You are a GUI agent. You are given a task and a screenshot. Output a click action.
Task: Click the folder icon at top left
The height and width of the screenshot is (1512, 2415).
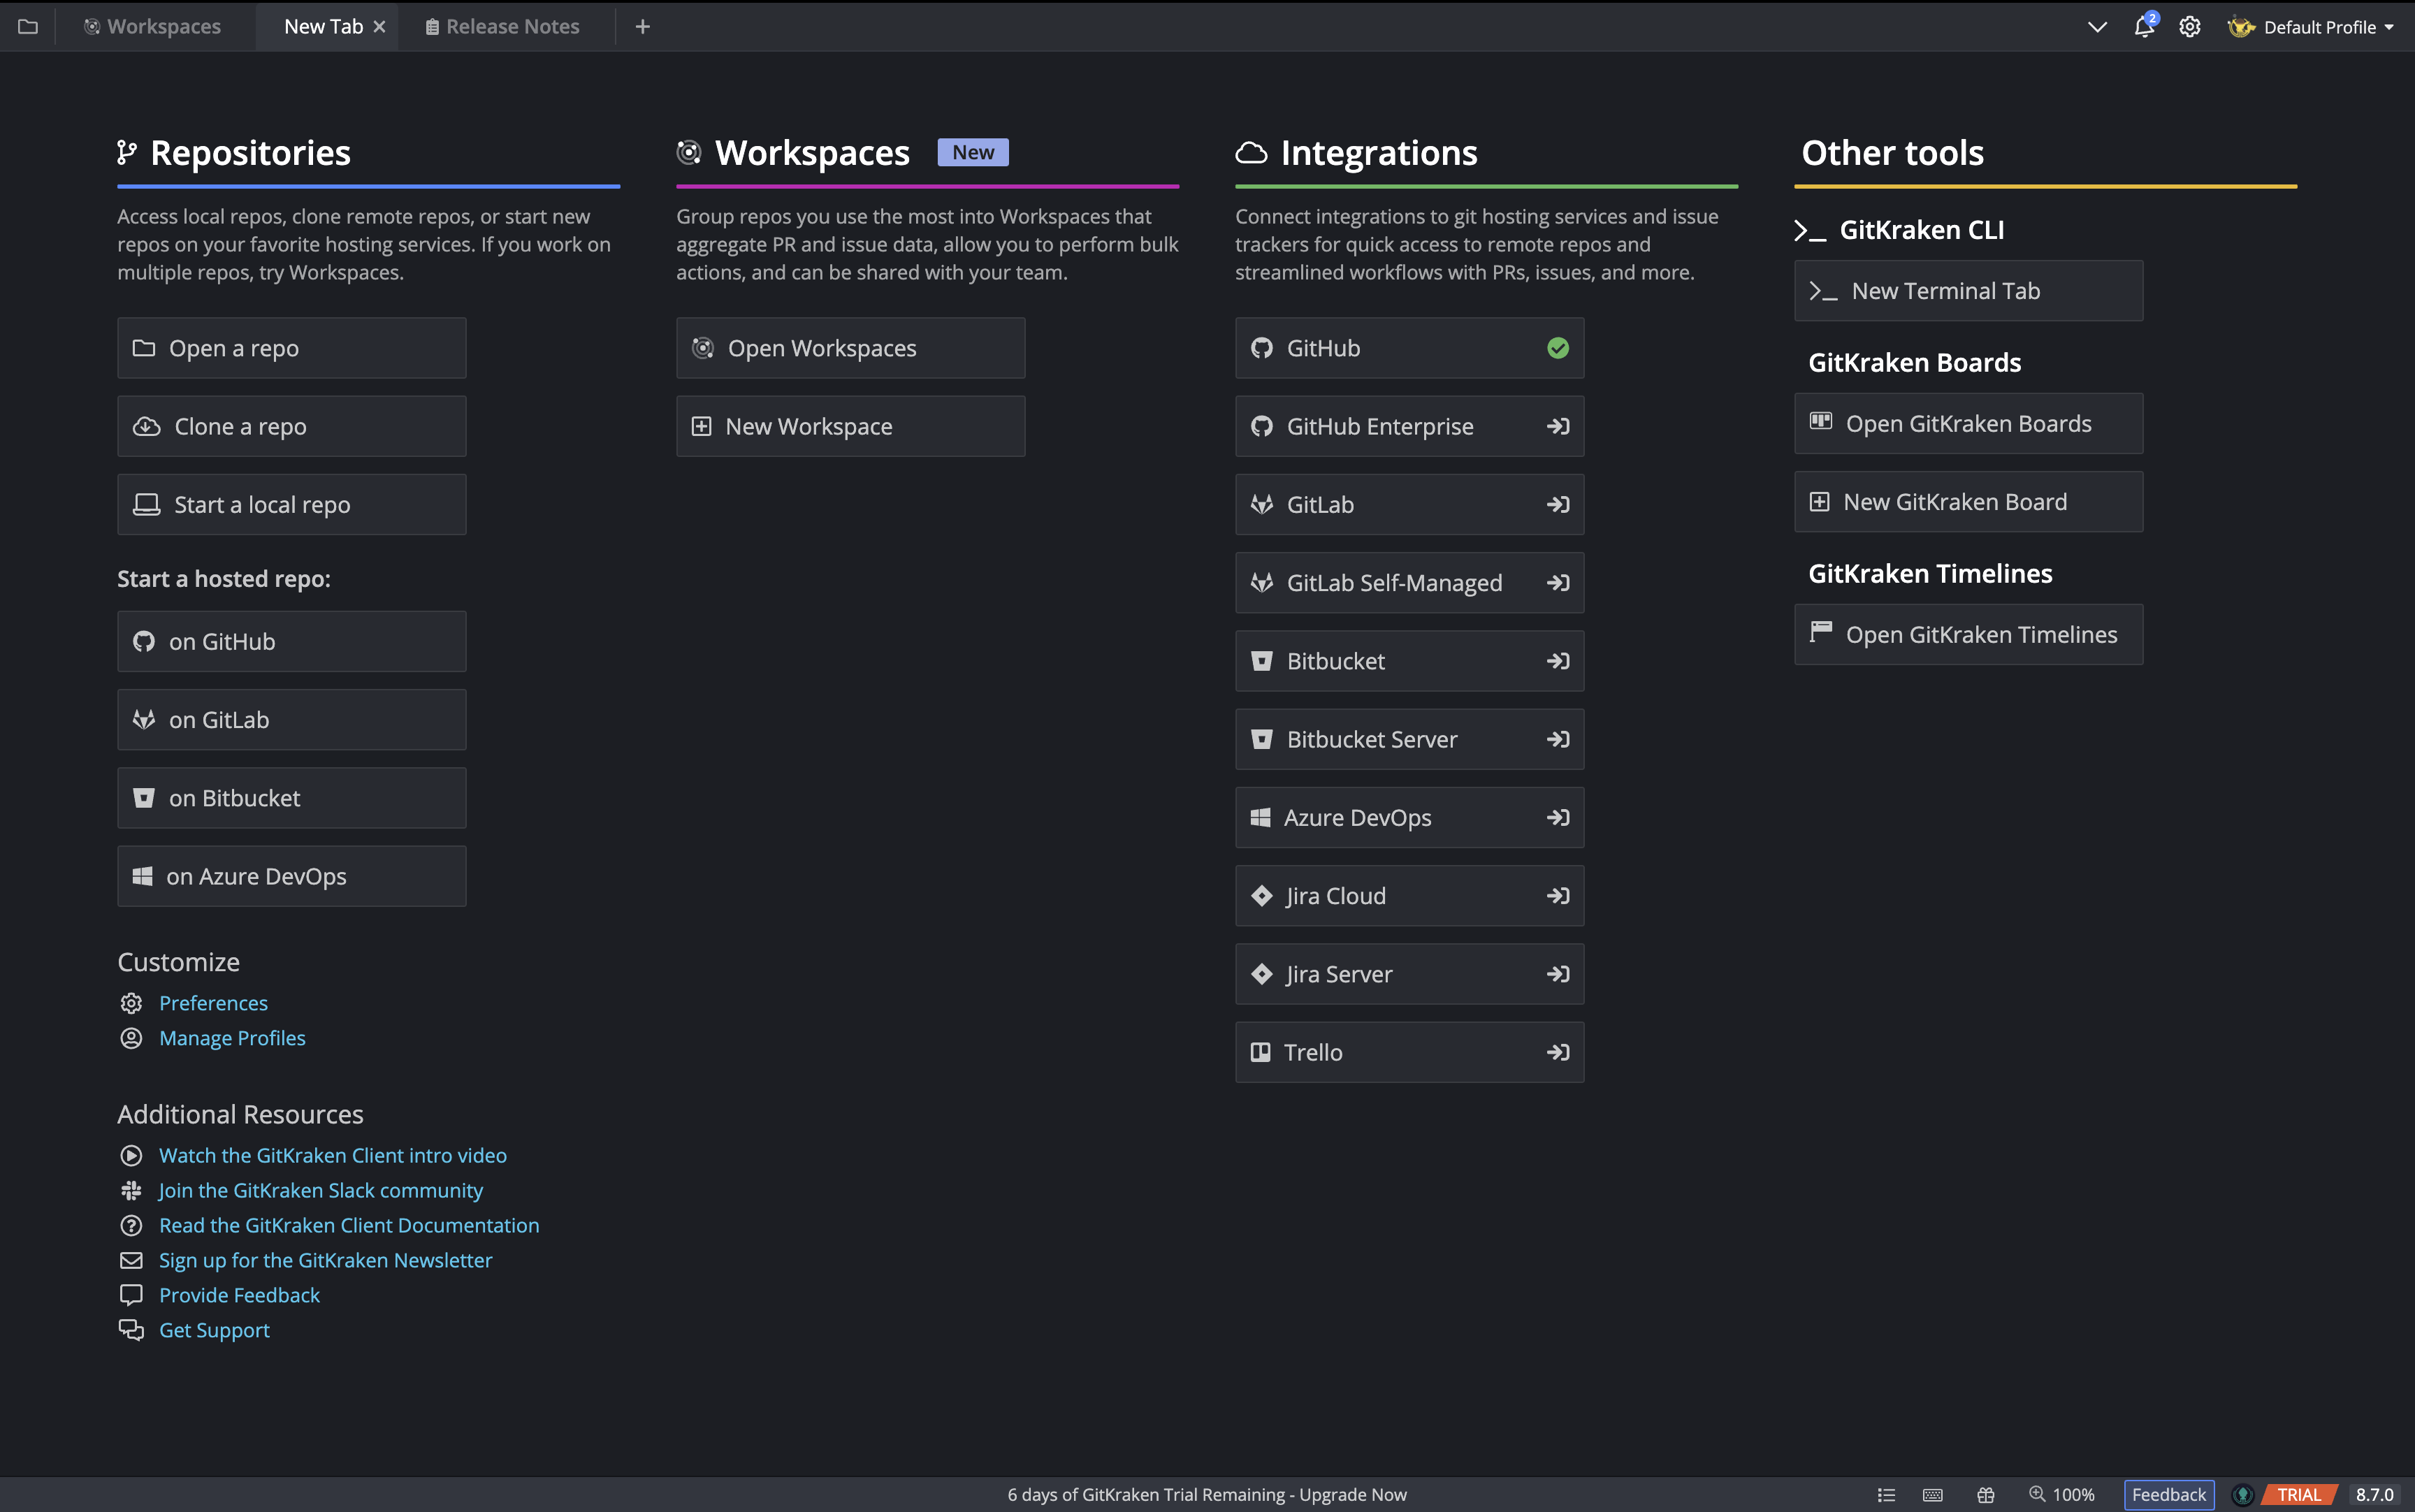[x=28, y=27]
